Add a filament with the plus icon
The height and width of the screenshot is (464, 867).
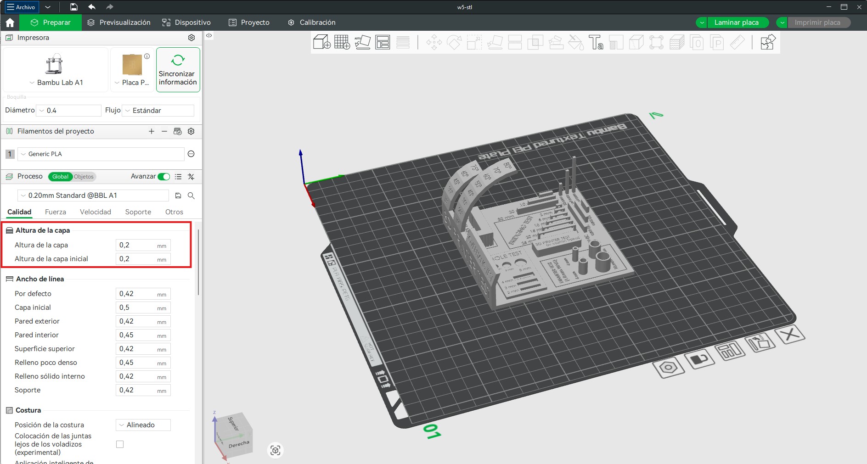coord(152,131)
